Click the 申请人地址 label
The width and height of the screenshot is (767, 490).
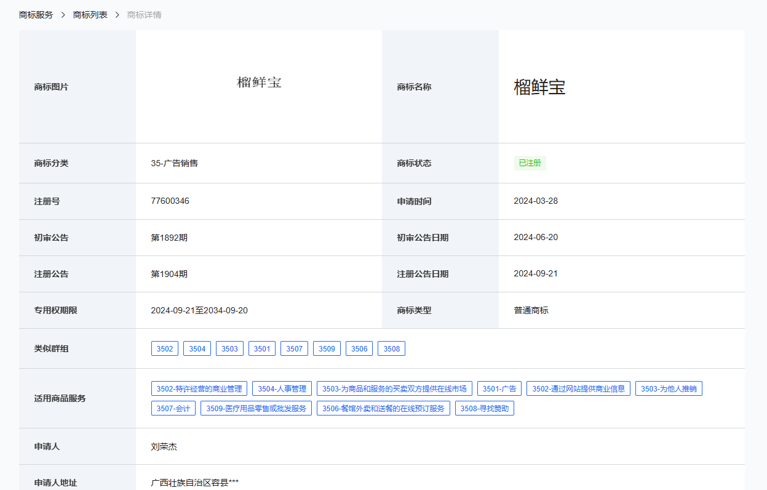click(56, 483)
